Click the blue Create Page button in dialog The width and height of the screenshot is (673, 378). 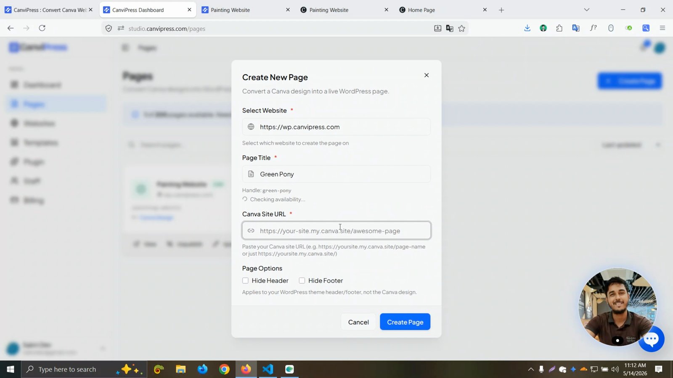(x=405, y=322)
